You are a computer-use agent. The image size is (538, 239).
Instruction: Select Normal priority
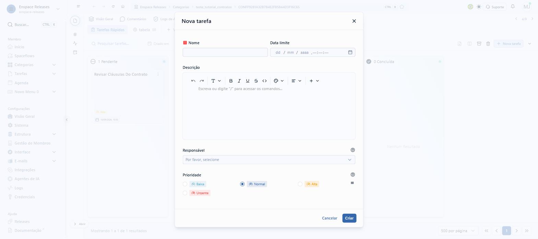click(x=242, y=184)
